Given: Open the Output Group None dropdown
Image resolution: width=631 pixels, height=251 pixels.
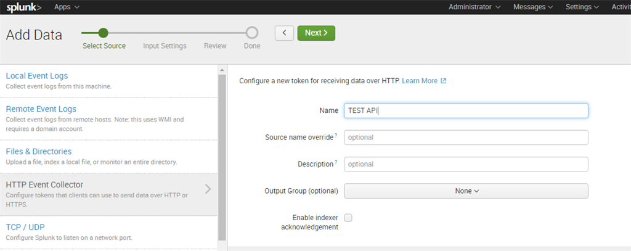Looking at the screenshot, I should 466,191.
